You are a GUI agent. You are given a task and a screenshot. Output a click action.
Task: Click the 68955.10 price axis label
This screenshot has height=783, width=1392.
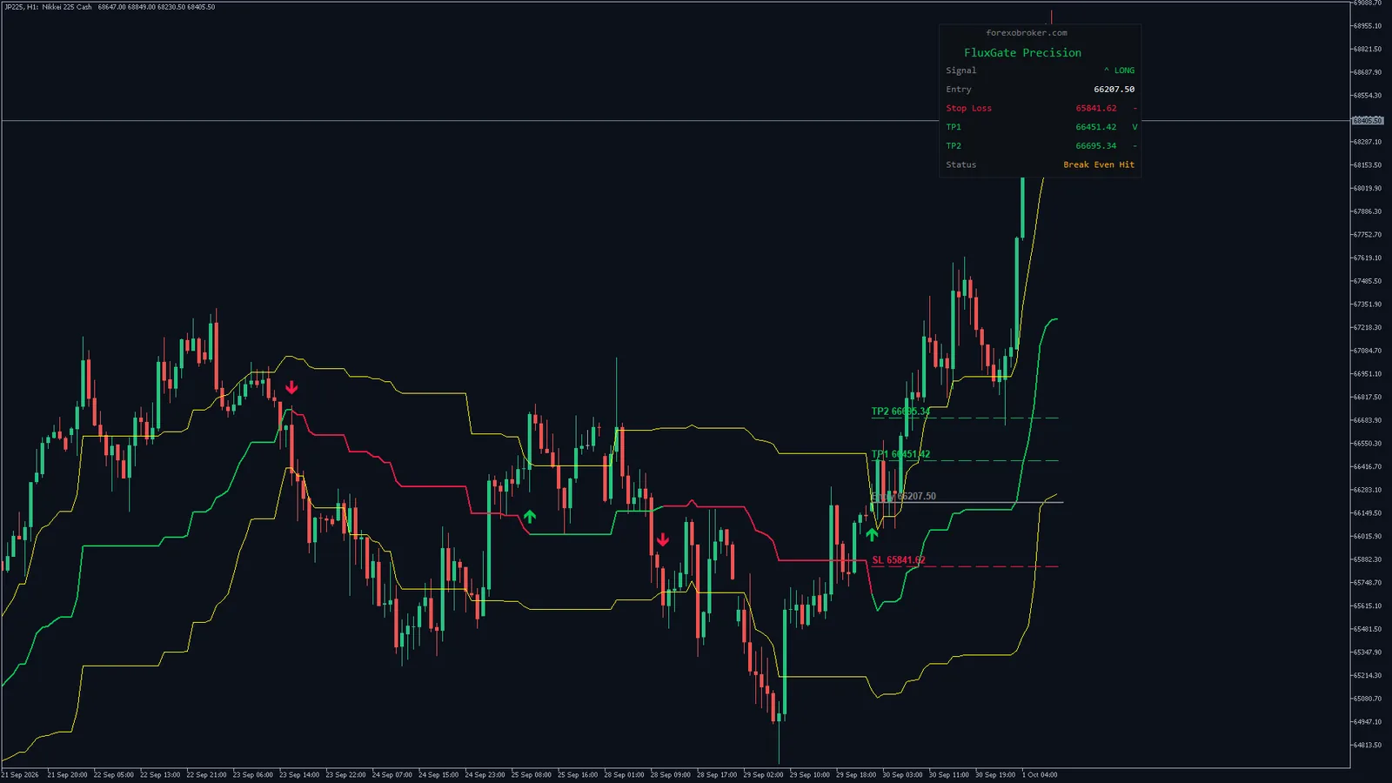click(1367, 26)
